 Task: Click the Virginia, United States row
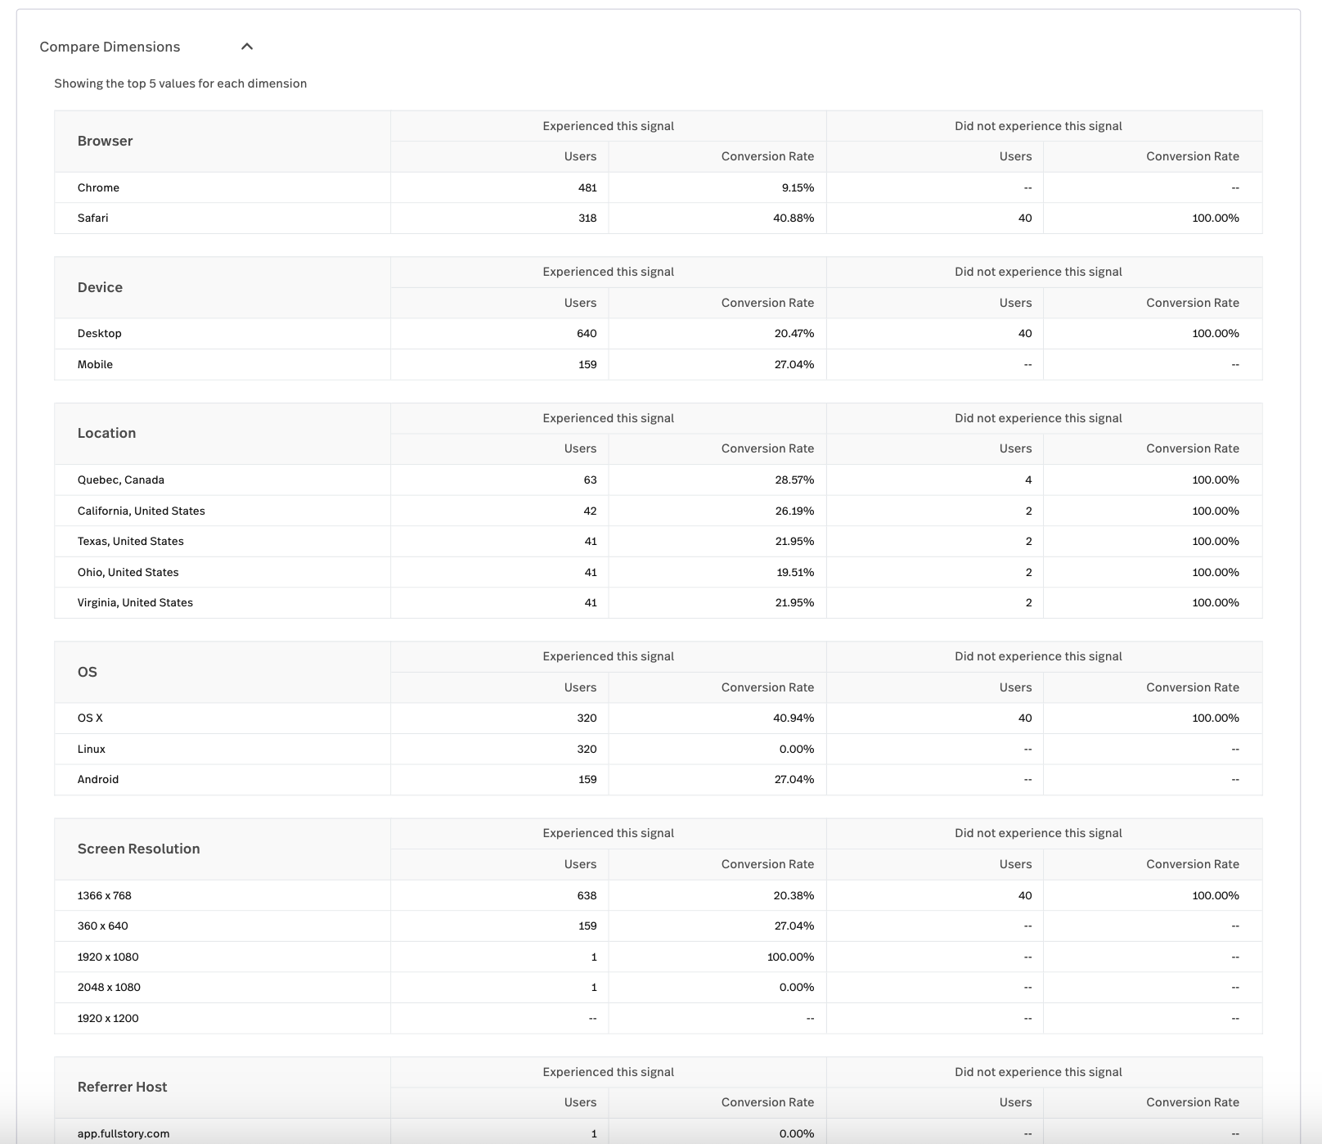(x=134, y=602)
